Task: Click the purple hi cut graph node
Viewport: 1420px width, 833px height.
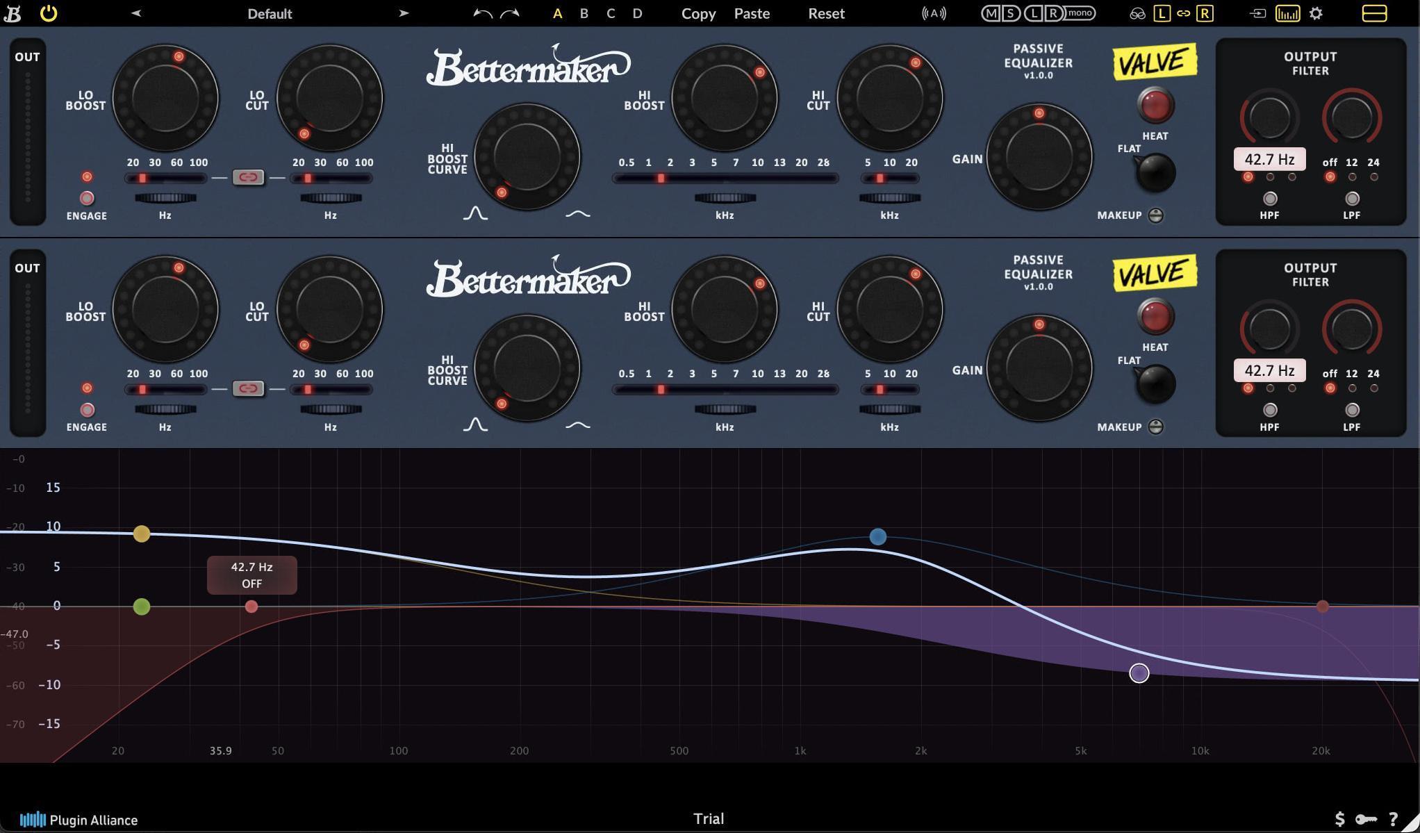Action: [x=1139, y=673]
